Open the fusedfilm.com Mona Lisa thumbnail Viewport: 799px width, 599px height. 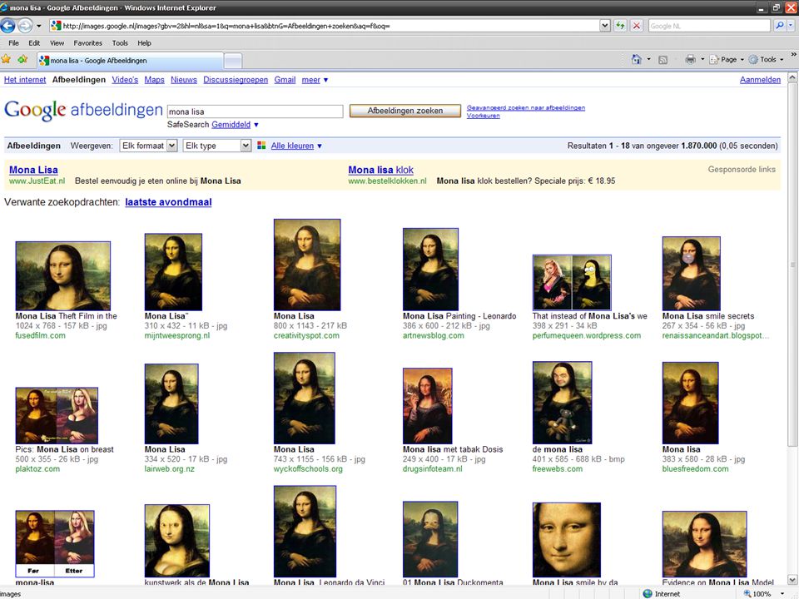click(x=62, y=275)
